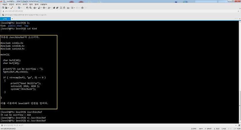The image size is (241, 130).
Task: Open the 편집(E) Edit menu
Action: coord(11,4)
